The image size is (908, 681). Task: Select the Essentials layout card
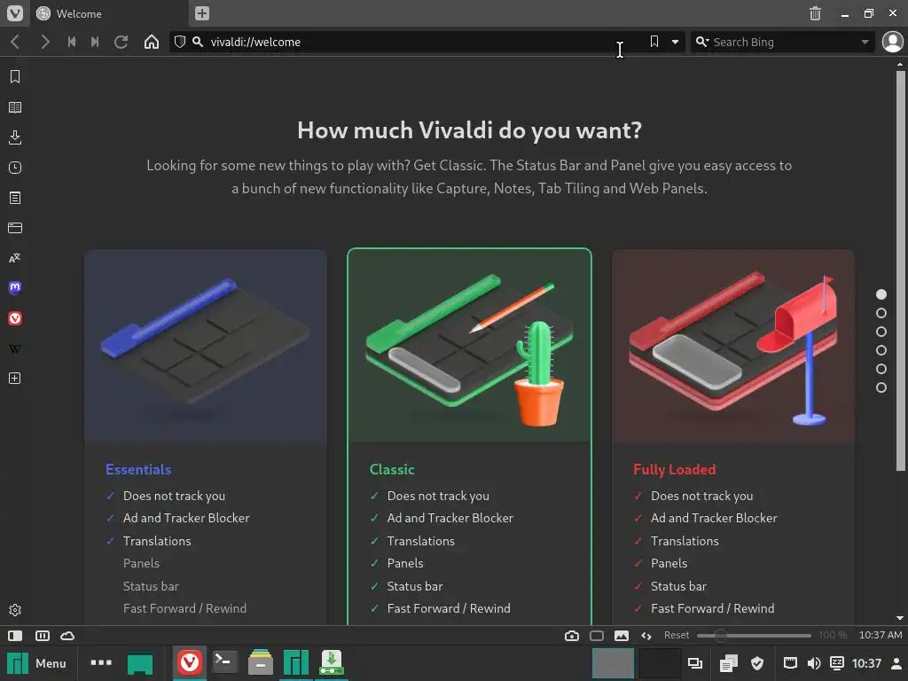[x=206, y=437]
